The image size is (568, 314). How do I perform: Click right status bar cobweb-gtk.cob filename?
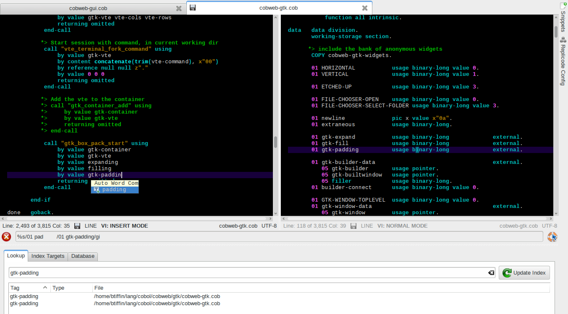[518, 226]
